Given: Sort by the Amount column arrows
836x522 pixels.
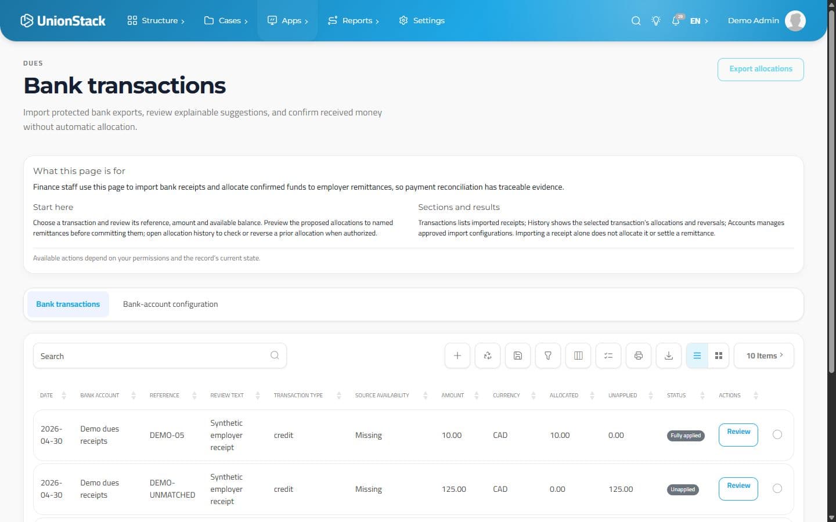Looking at the screenshot, I should [x=477, y=396].
